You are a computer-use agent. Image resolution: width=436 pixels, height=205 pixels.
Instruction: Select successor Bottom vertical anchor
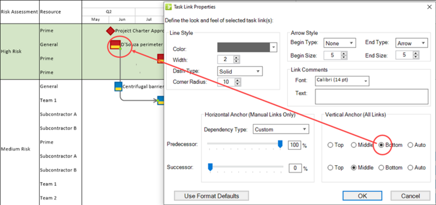(381, 168)
